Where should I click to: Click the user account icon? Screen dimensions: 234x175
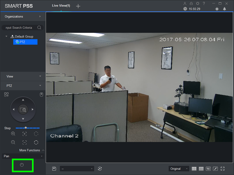tap(185, 3)
